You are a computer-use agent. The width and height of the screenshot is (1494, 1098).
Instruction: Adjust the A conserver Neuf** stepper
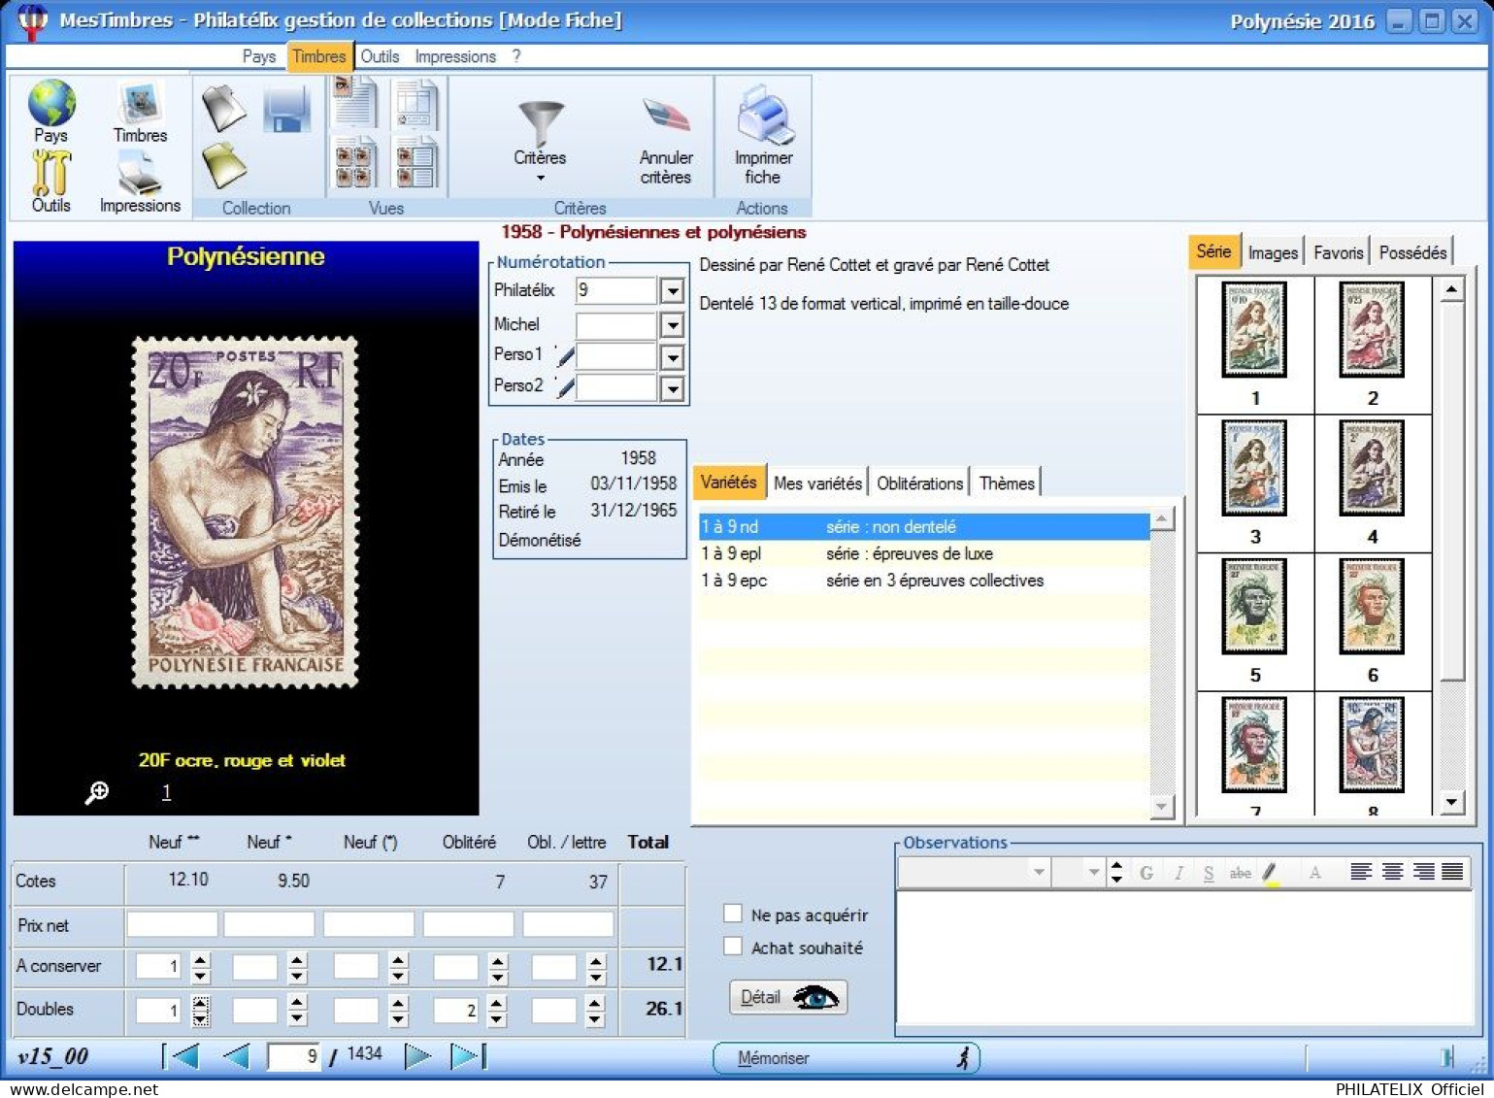coord(200,967)
